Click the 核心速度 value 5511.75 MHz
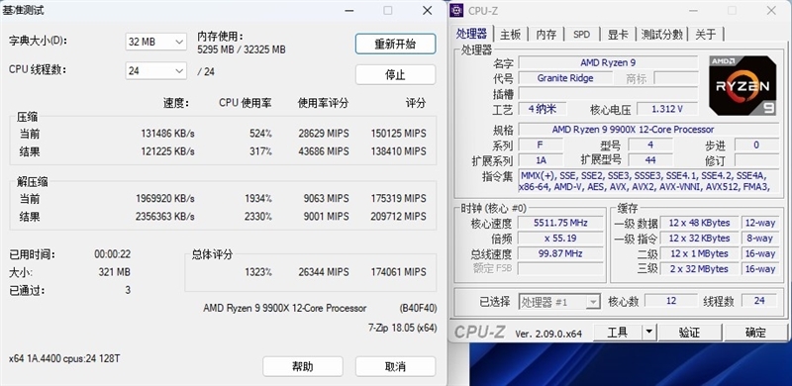The width and height of the screenshot is (792, 386). 560,223
